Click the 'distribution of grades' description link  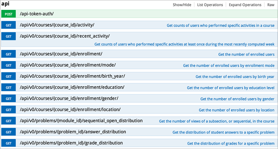pyautogui.click(x=231, y=143)
